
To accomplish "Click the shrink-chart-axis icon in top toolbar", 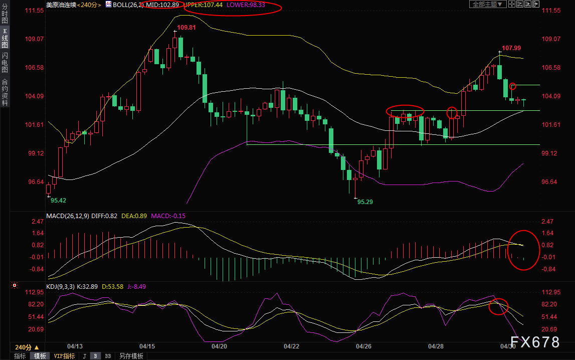I will pos(520,4).
